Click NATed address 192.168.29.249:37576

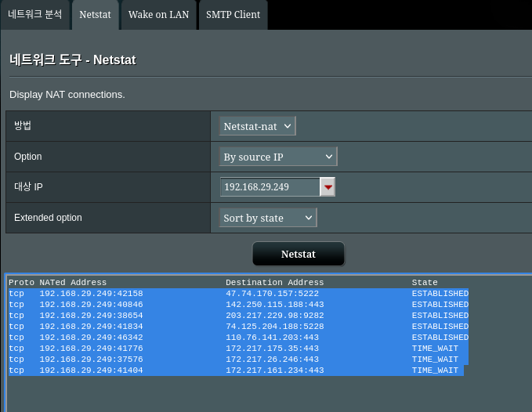tap(91, 359)
